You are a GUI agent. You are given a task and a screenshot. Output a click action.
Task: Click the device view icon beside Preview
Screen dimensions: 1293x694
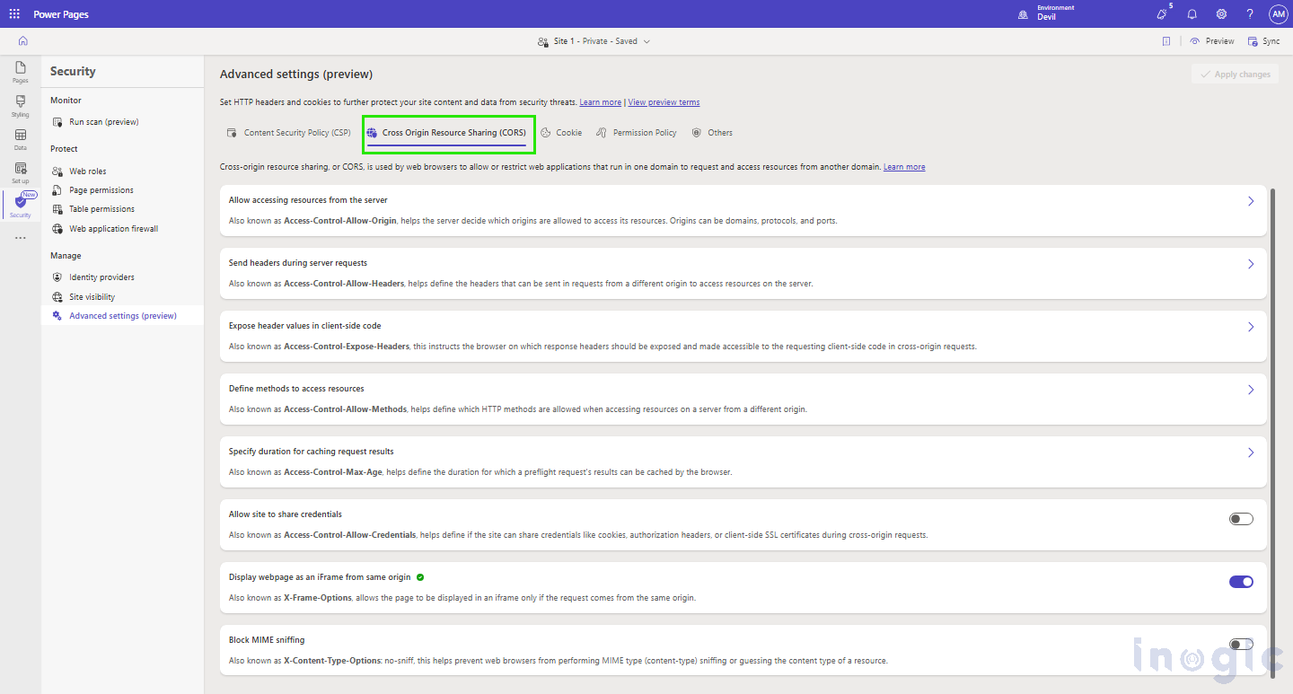tap(1165, 41)
